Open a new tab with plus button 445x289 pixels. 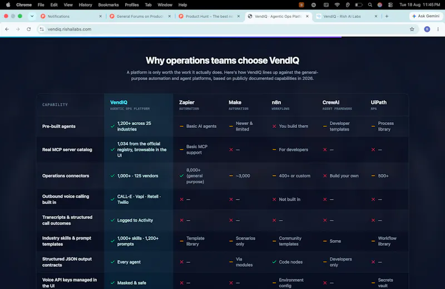[387, 16]
